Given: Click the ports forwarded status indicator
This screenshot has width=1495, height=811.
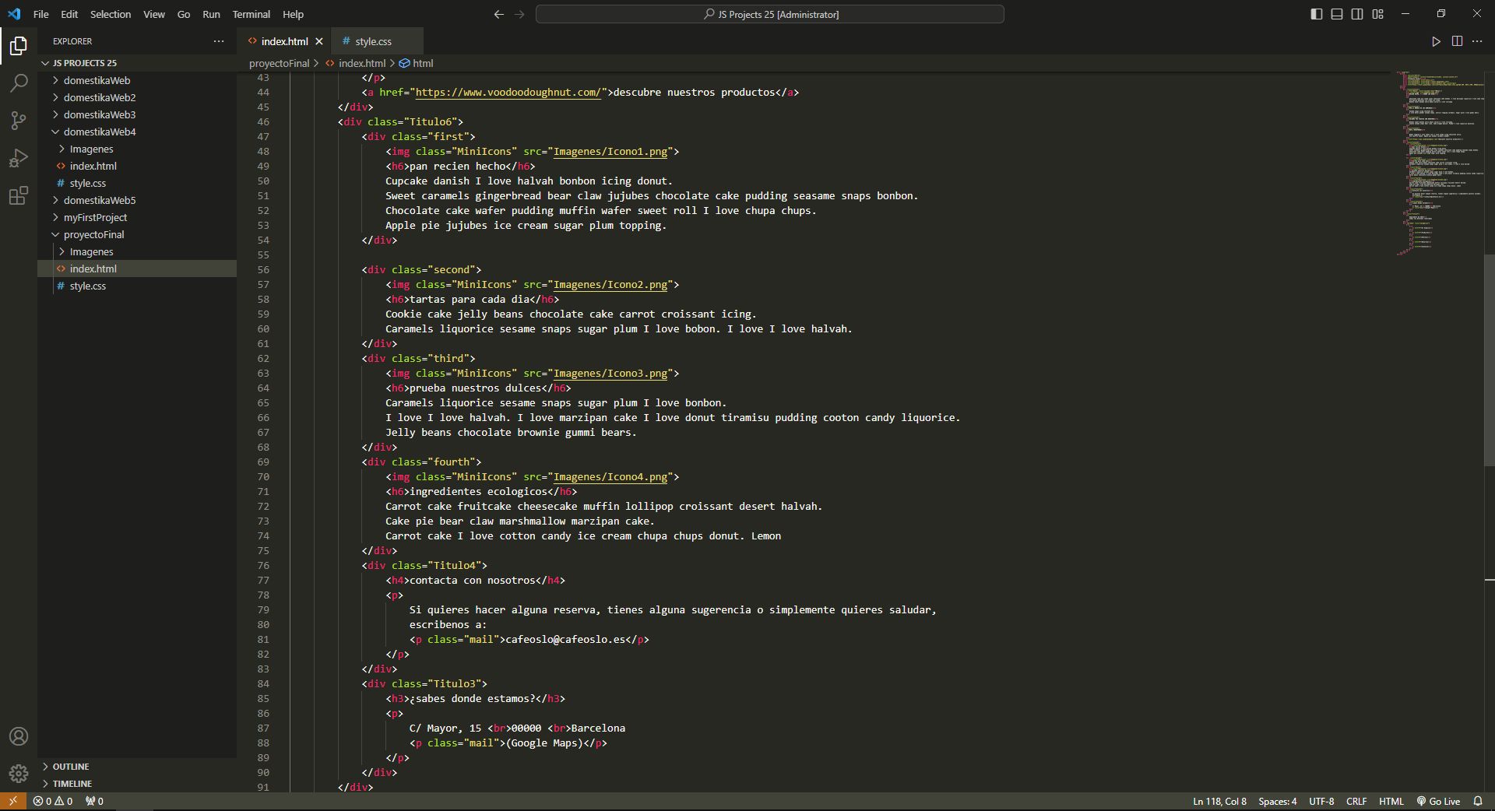Looking at the screenshot, I should [x=94, y=801].
